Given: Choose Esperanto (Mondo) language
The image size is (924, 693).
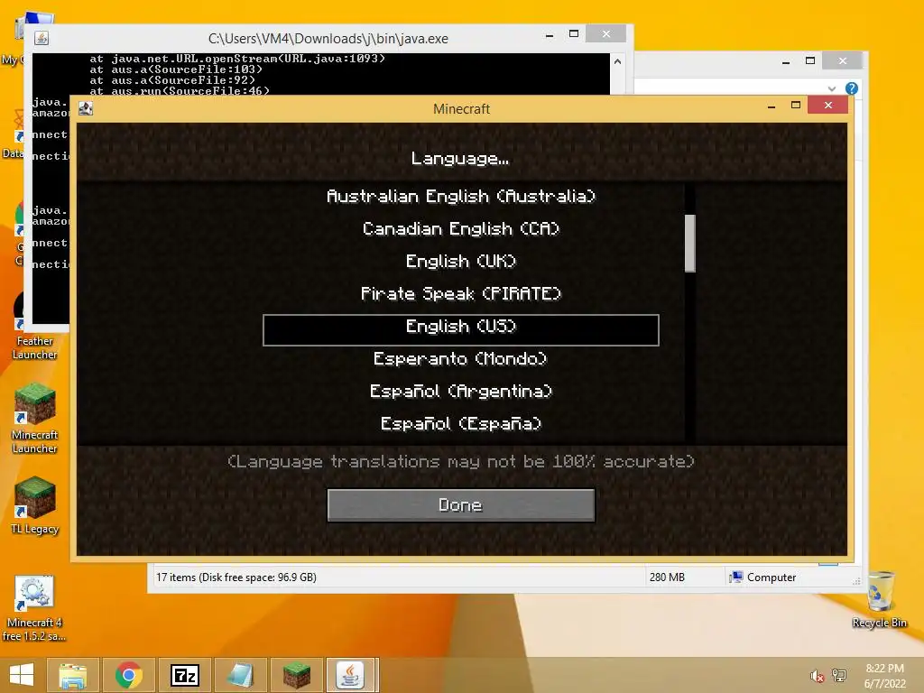Looking at the screenshot, I should (461, 358).
